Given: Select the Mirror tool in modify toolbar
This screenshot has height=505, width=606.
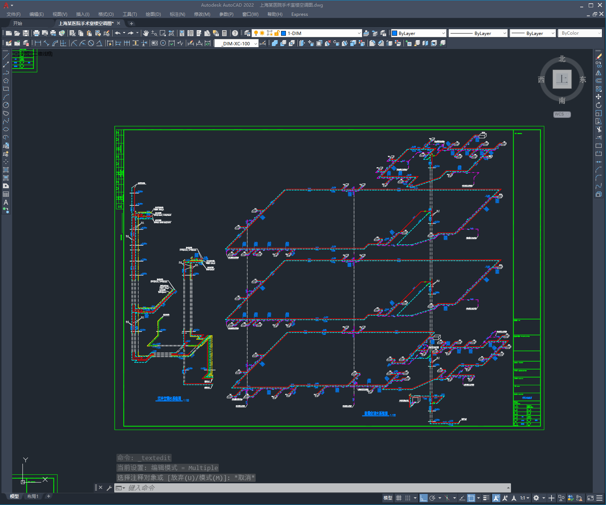Looking at the screenshot, I should 599,73.
